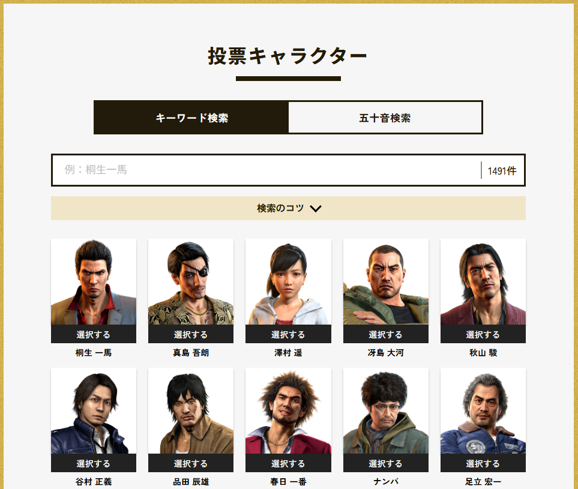
Task: Select 桐生 一馬 with 選択する button
Action: 94,334
